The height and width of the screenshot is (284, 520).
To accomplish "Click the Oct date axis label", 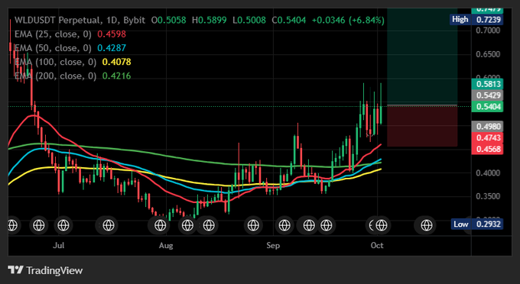I will pos(377,246).
